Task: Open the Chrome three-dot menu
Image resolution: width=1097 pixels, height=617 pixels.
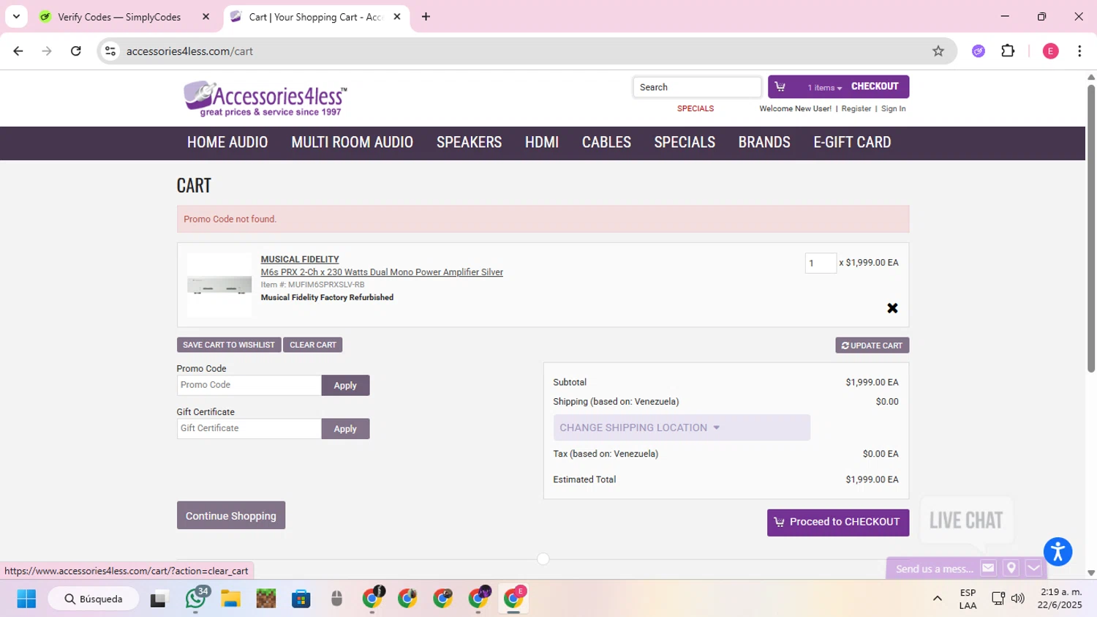Action: click(1079, 51)
